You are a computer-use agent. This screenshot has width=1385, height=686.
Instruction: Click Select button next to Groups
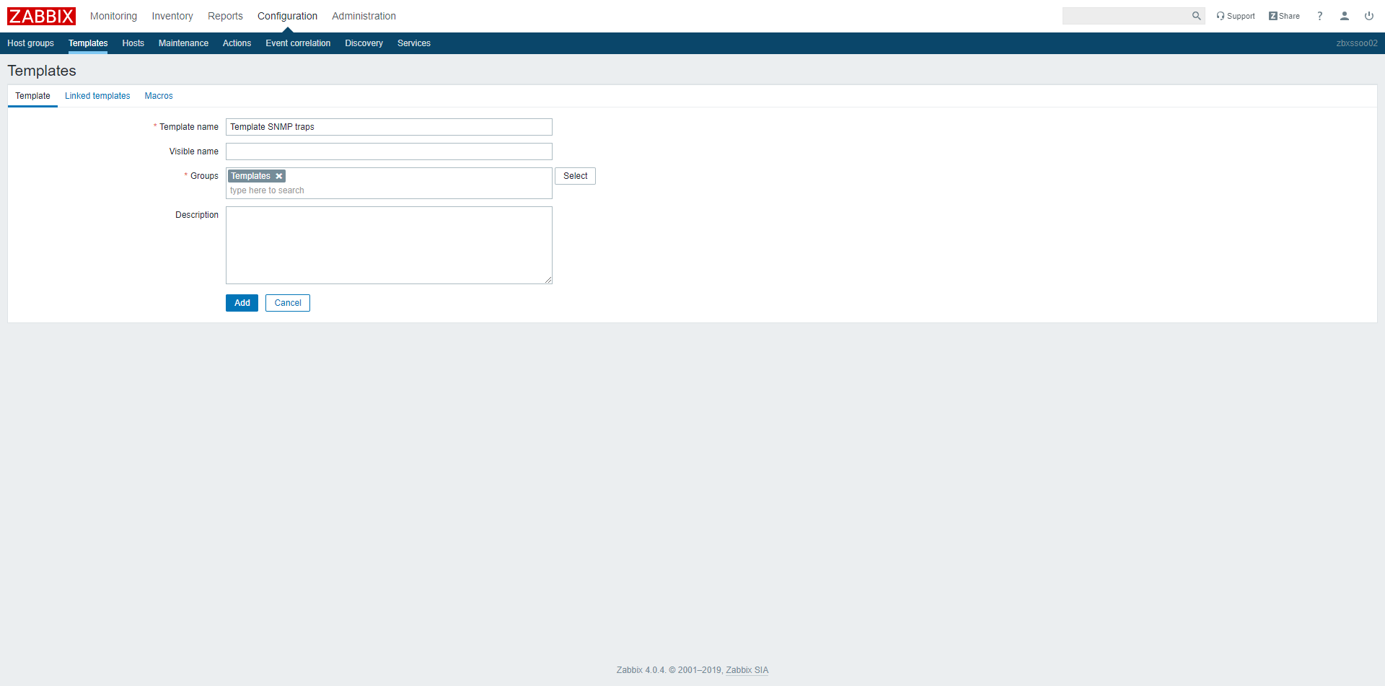[x=575, y=176]
